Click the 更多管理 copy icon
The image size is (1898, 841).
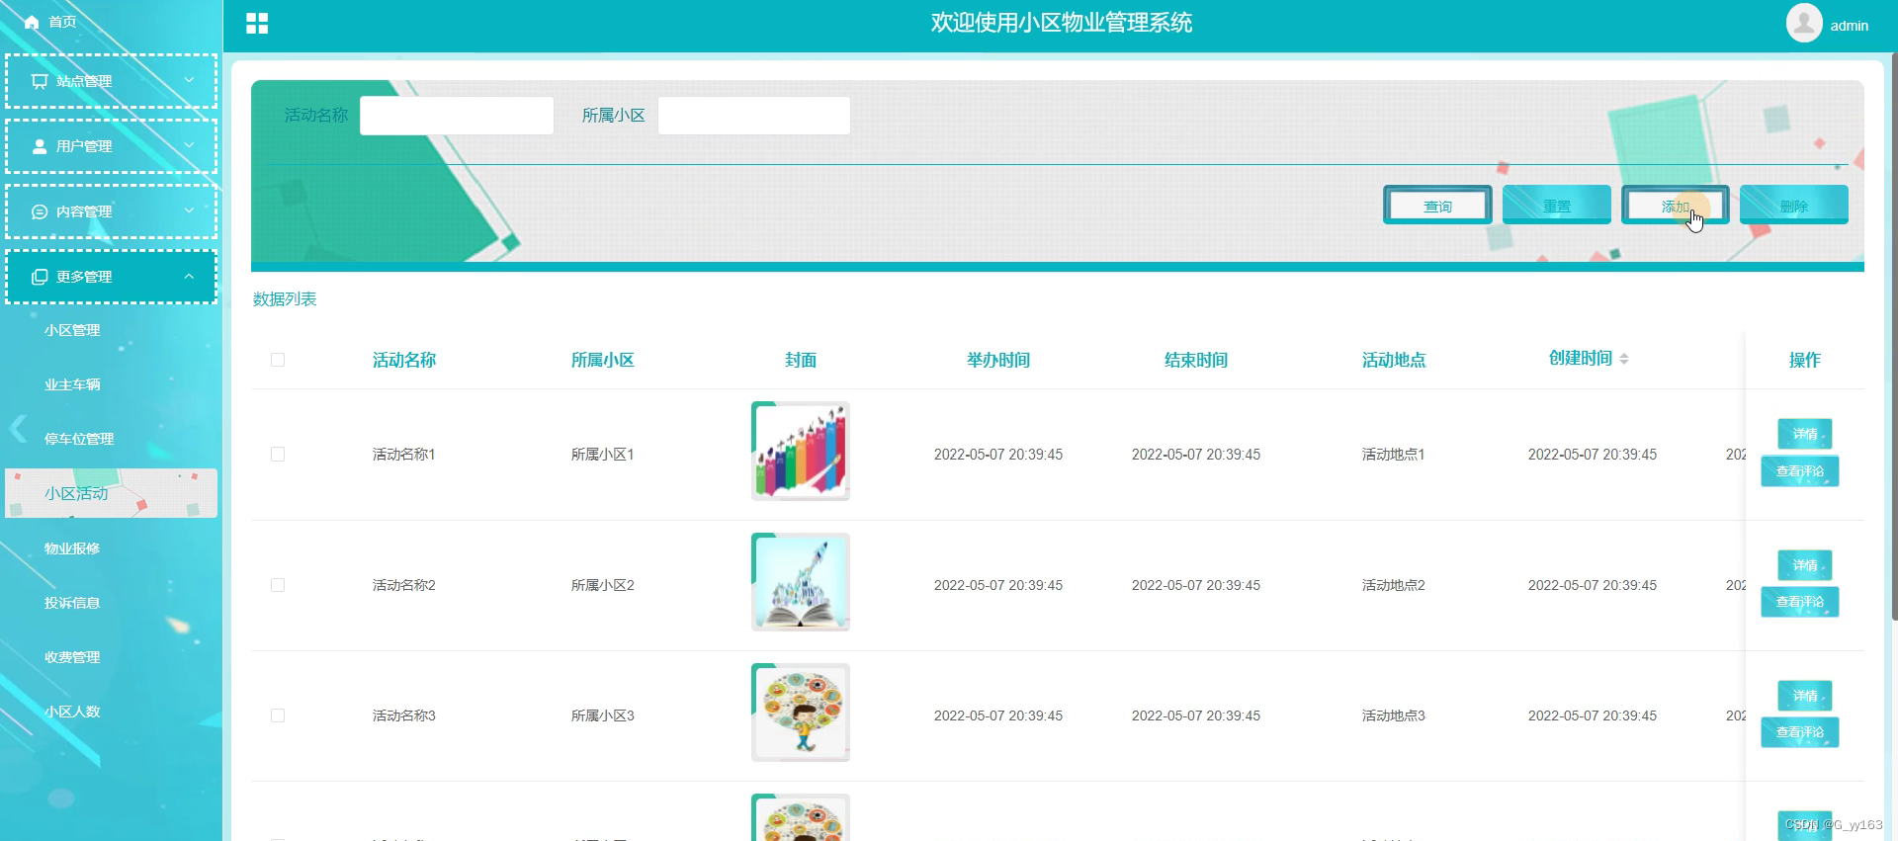[40, 277]
